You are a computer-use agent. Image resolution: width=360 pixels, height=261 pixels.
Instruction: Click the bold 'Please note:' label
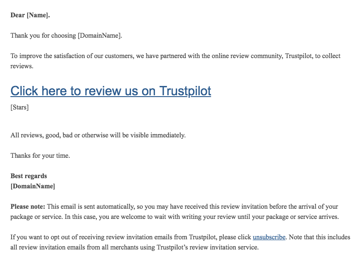[28, 206]
